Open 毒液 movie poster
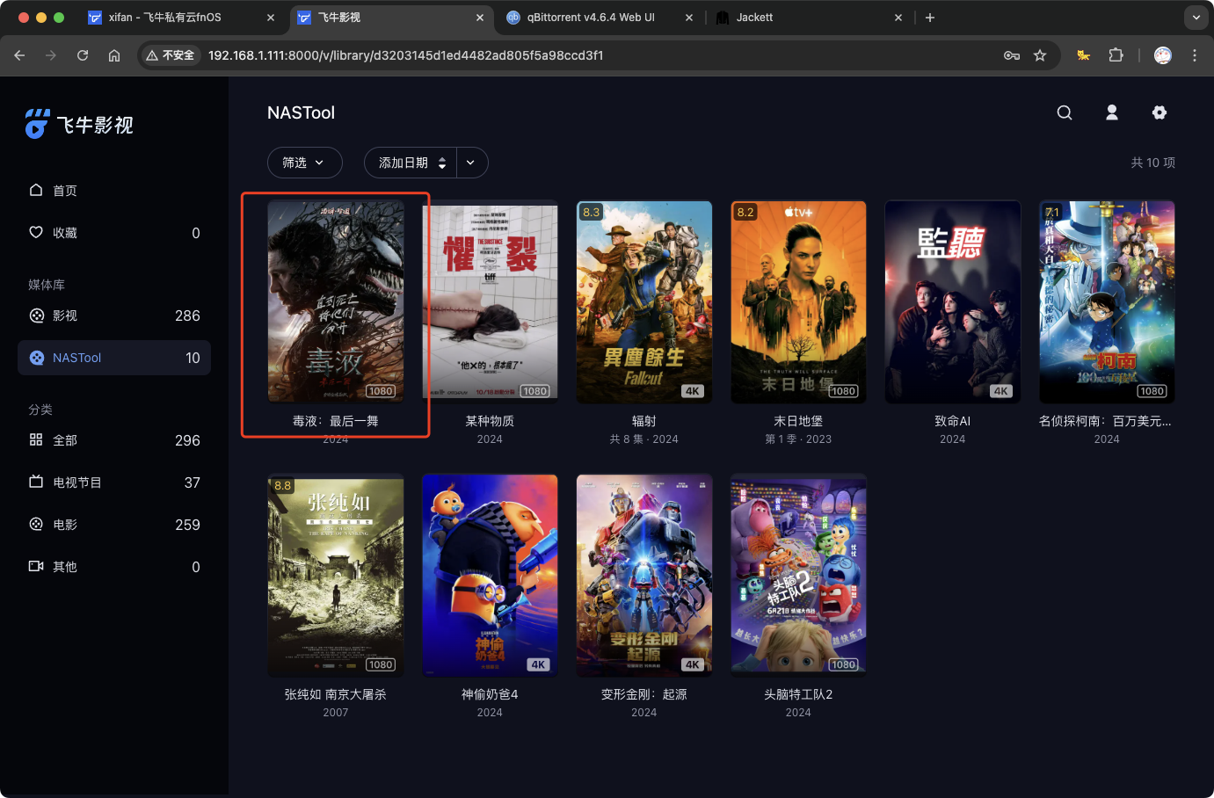This screenshot has height=798, width=1214. click(x=336, y=301)
